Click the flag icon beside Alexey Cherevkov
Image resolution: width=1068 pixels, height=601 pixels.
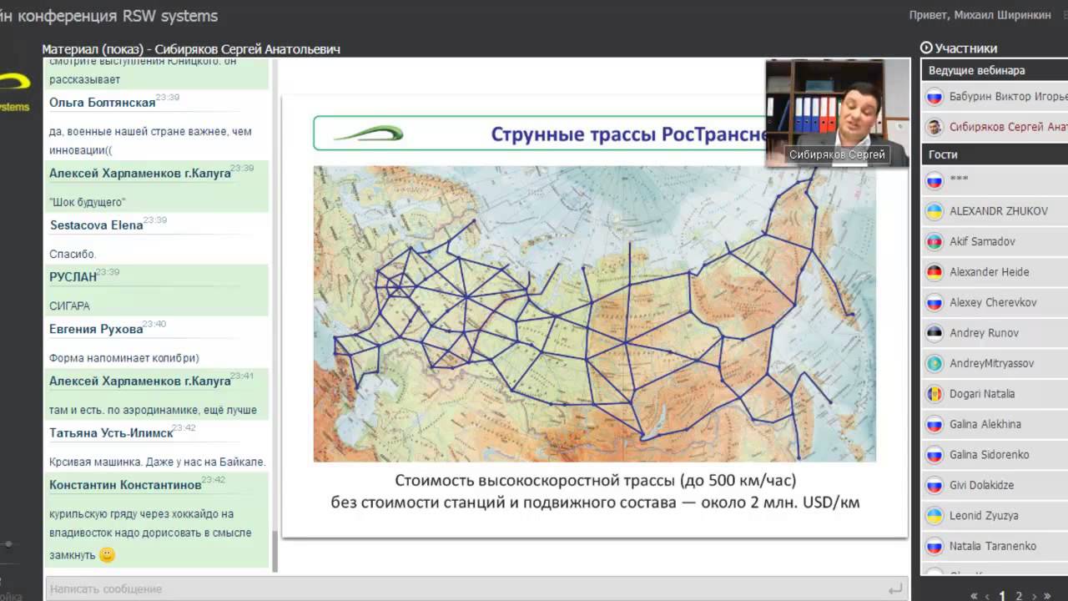(x=934, y=302)
